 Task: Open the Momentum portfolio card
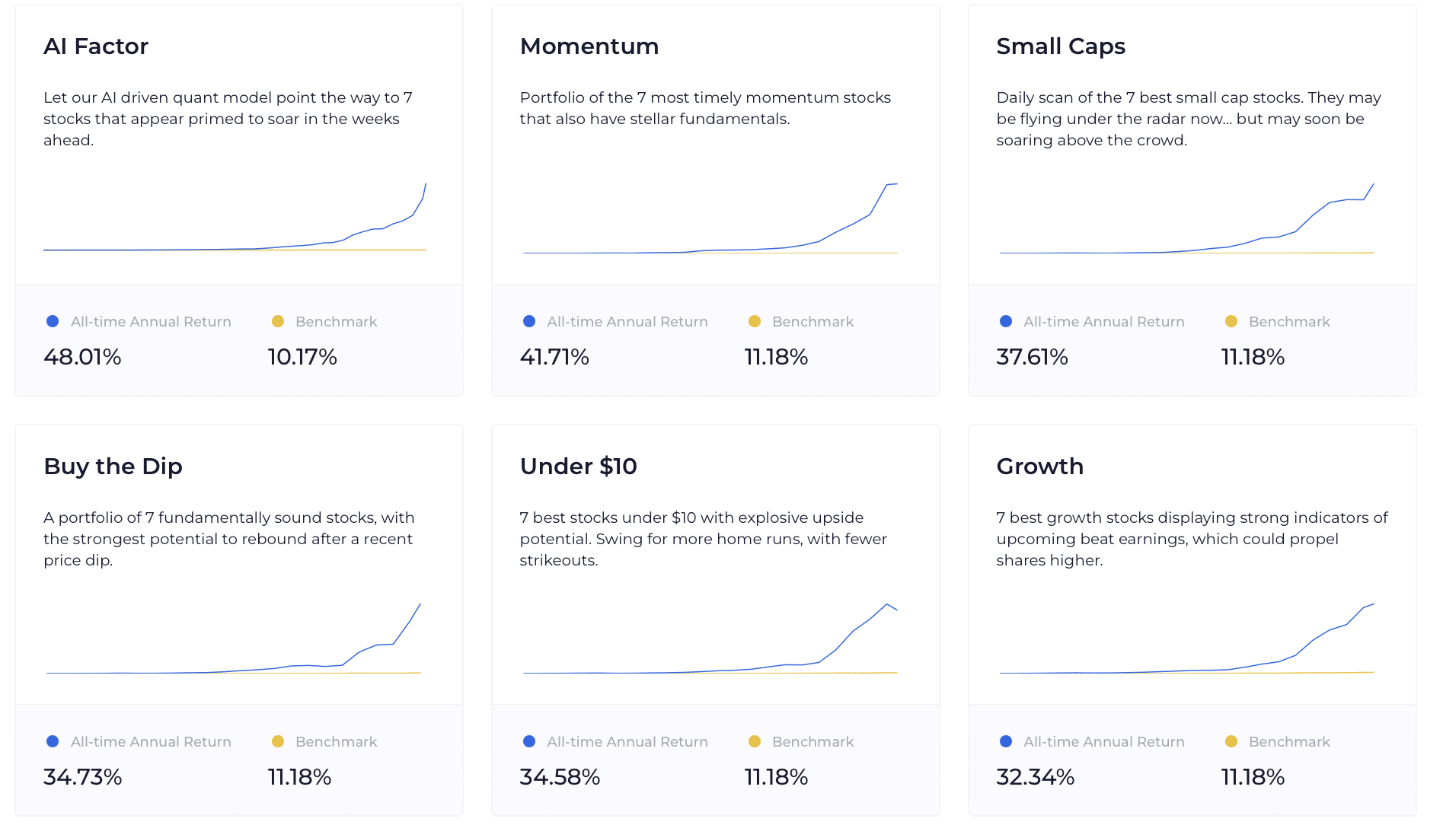[x=589, y=46]
